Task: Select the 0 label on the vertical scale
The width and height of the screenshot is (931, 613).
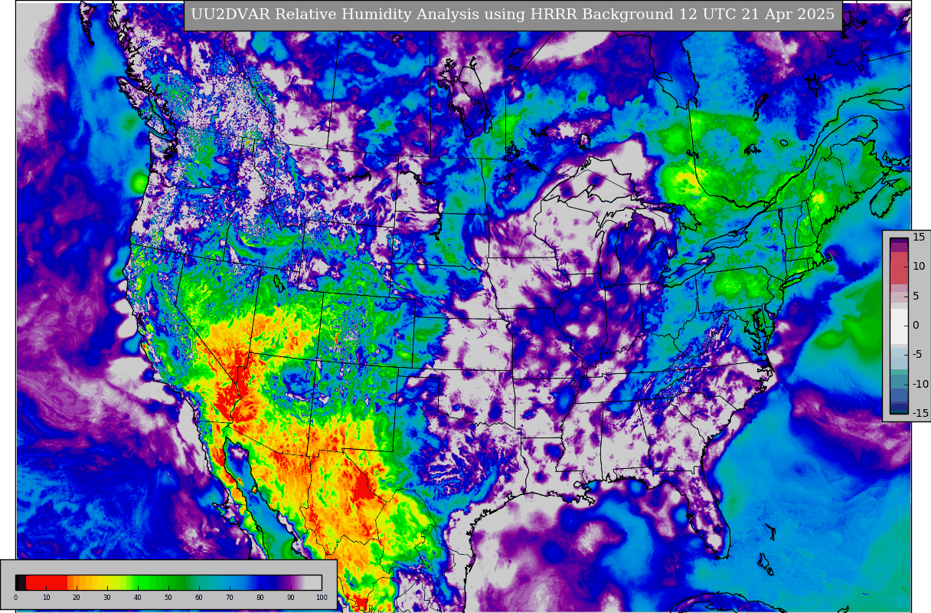Action: [916, 325]
